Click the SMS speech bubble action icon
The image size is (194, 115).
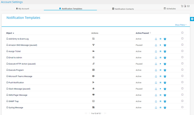93,95
